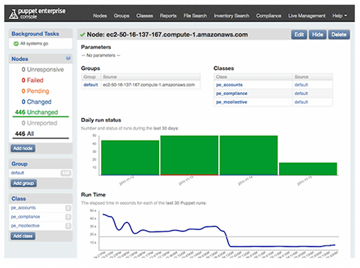Image resolution: width=360 pixels, height=268 pixels.
Task: Click the count badge beside pe_mcollective sidebar class
Action: point(68,226)
